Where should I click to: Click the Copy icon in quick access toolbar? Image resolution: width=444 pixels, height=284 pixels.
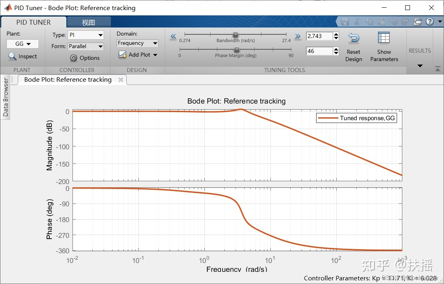369,21
